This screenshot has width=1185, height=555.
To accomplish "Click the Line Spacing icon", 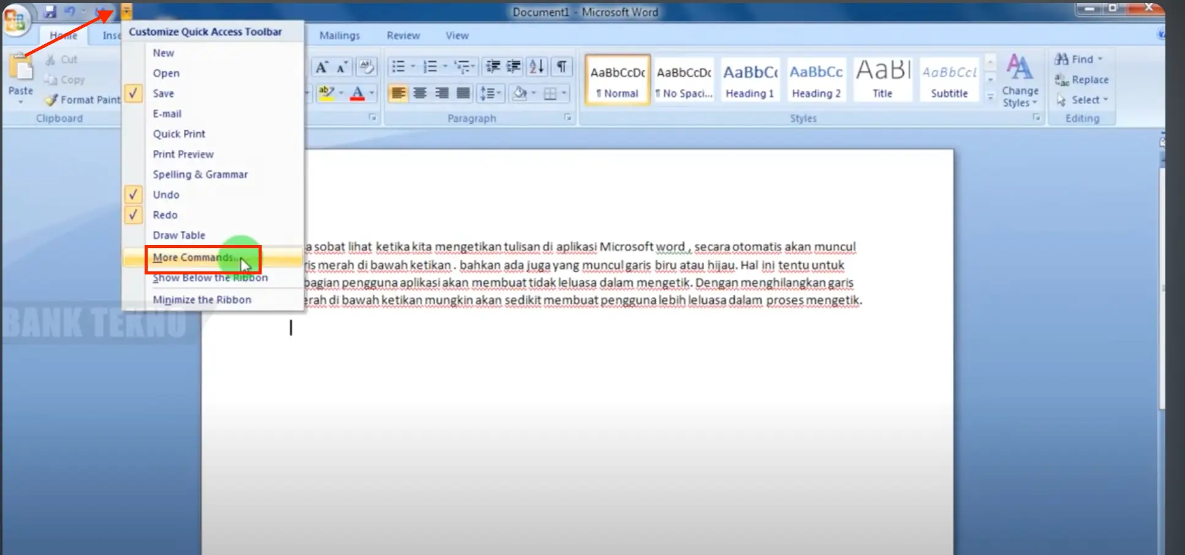I will (x=488, y=93).
